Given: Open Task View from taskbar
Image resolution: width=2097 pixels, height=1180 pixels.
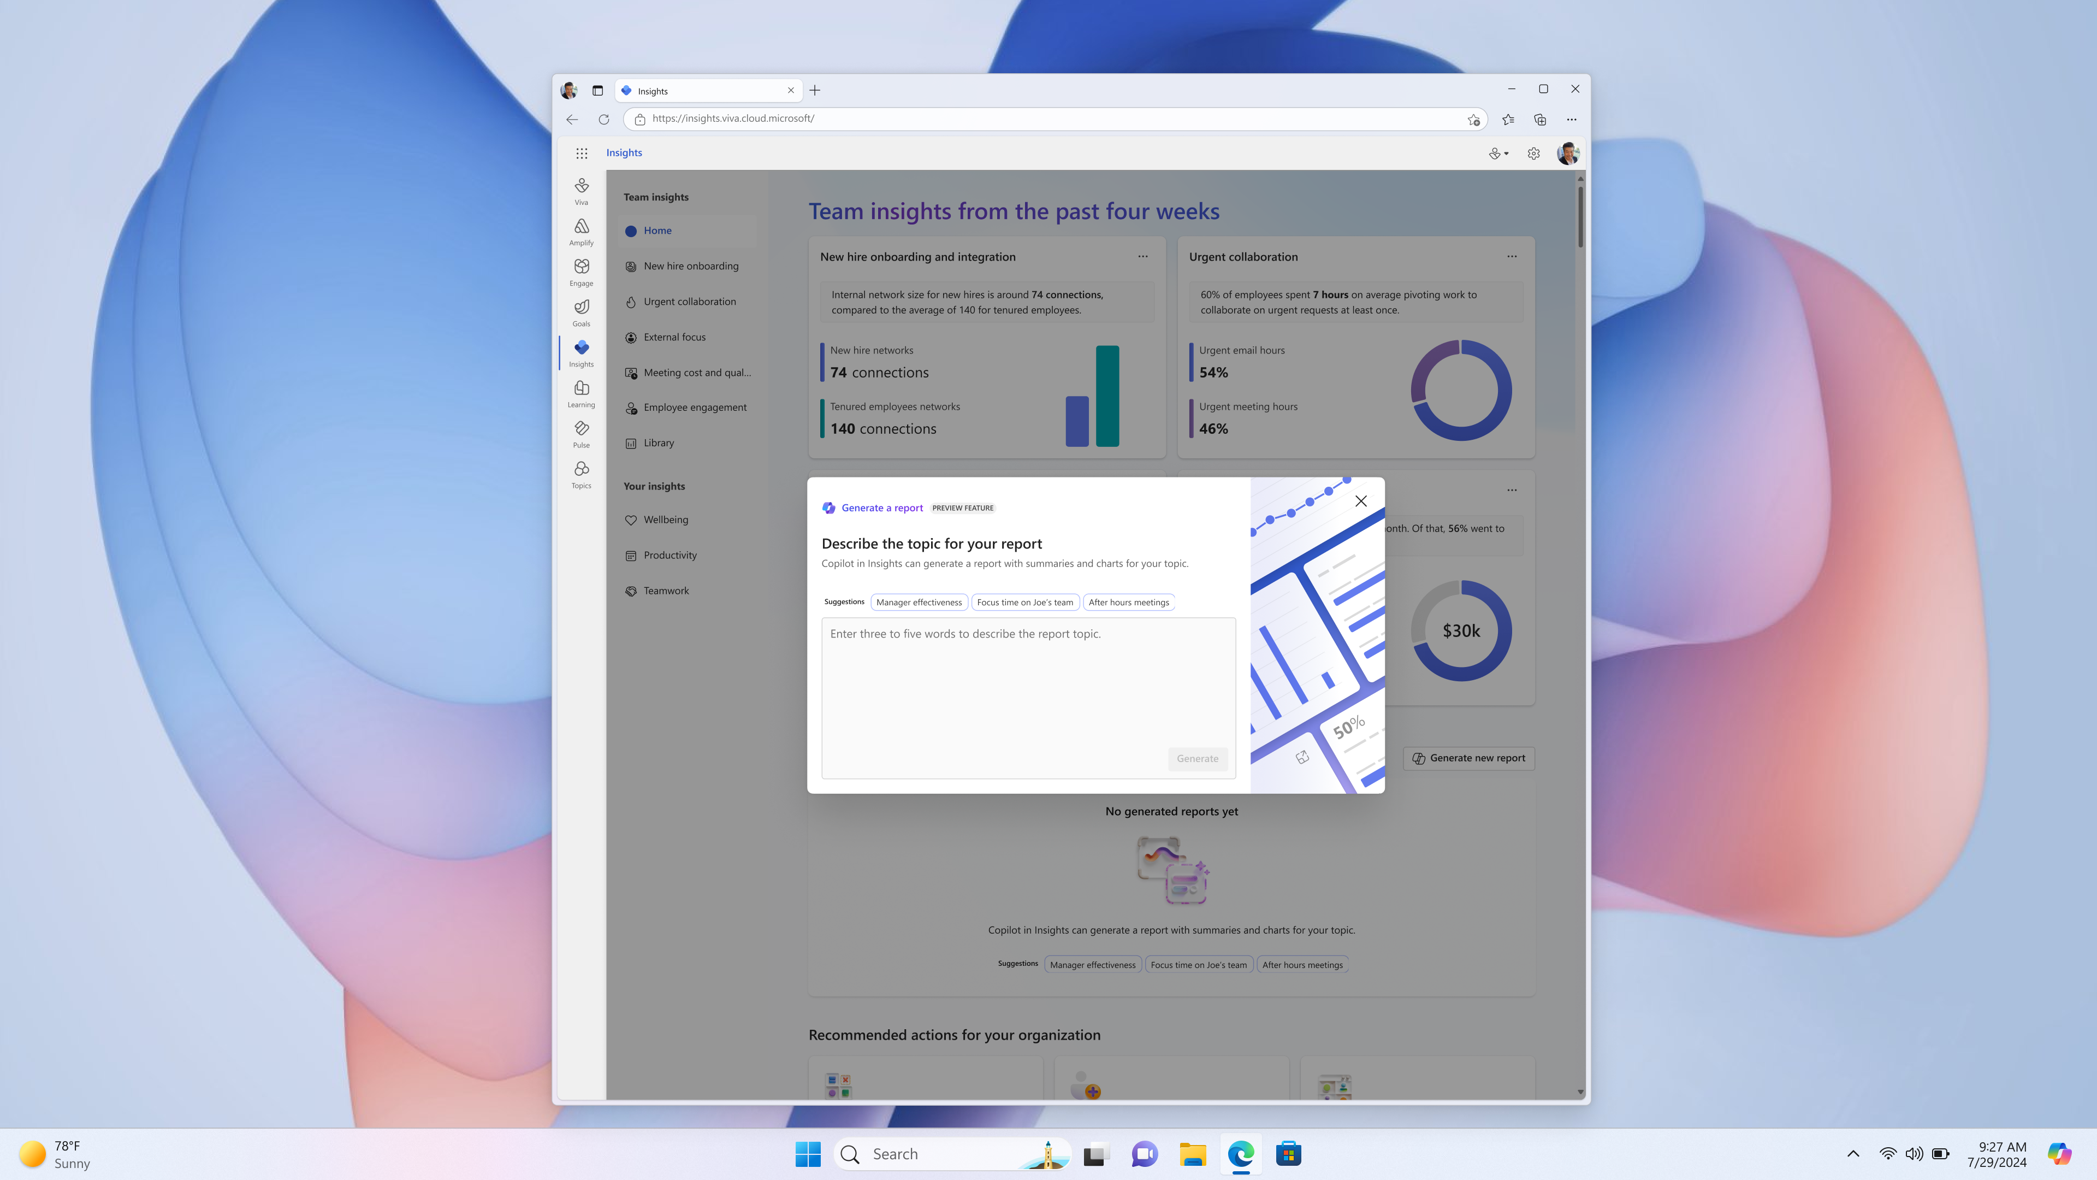Looking at the screenshot, I should [1097, 1154].
